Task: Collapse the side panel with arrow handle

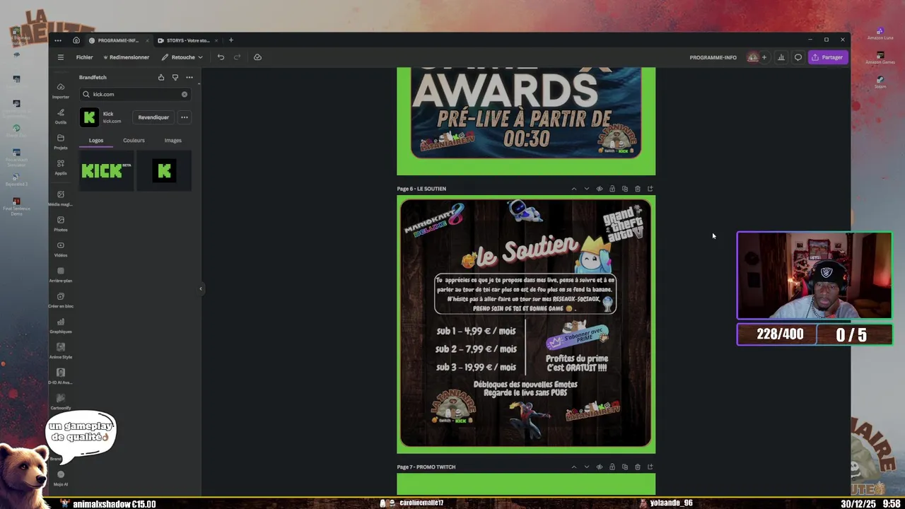Action: (x=201, y=288)
